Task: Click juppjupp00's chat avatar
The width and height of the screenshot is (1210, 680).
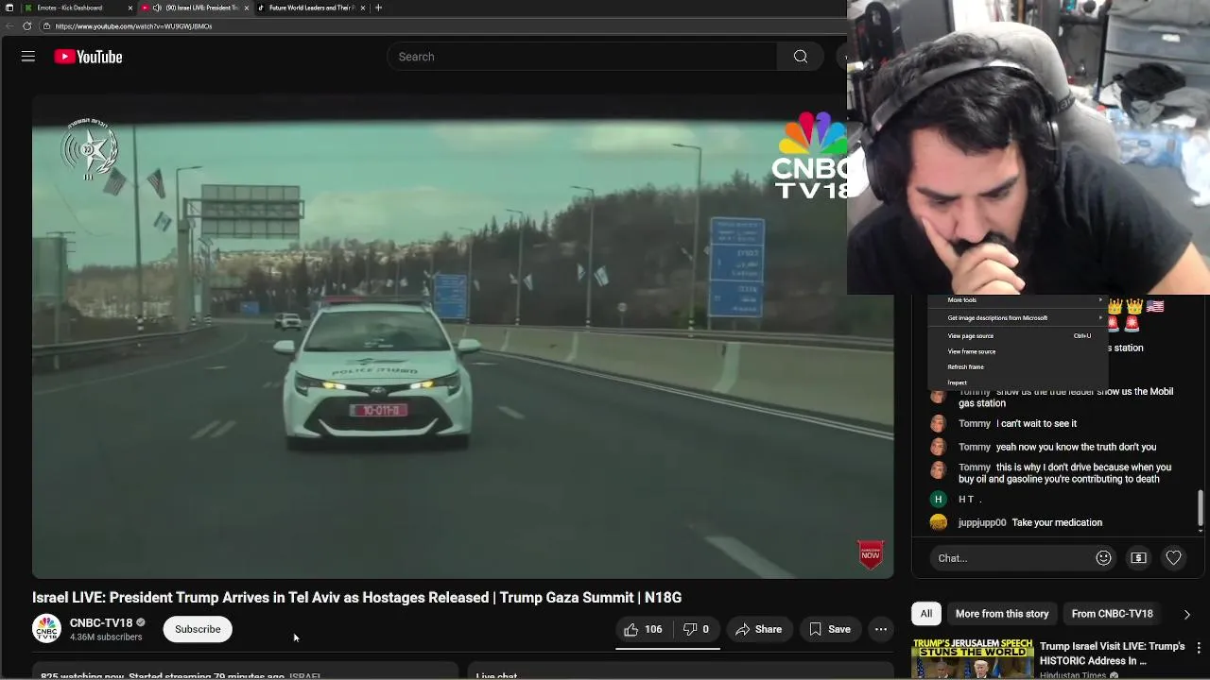Action: 938,522
